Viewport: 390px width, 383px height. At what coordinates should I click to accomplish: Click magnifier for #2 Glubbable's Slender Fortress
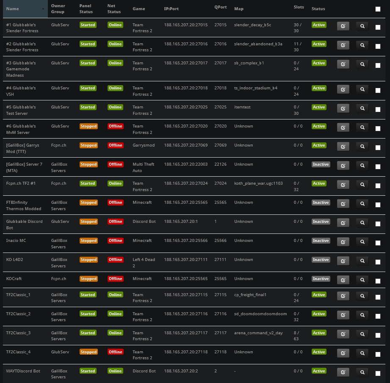[362, 45]
